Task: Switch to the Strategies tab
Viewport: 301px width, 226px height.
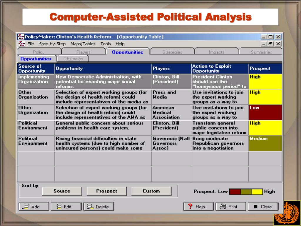Action: point(172,52)
